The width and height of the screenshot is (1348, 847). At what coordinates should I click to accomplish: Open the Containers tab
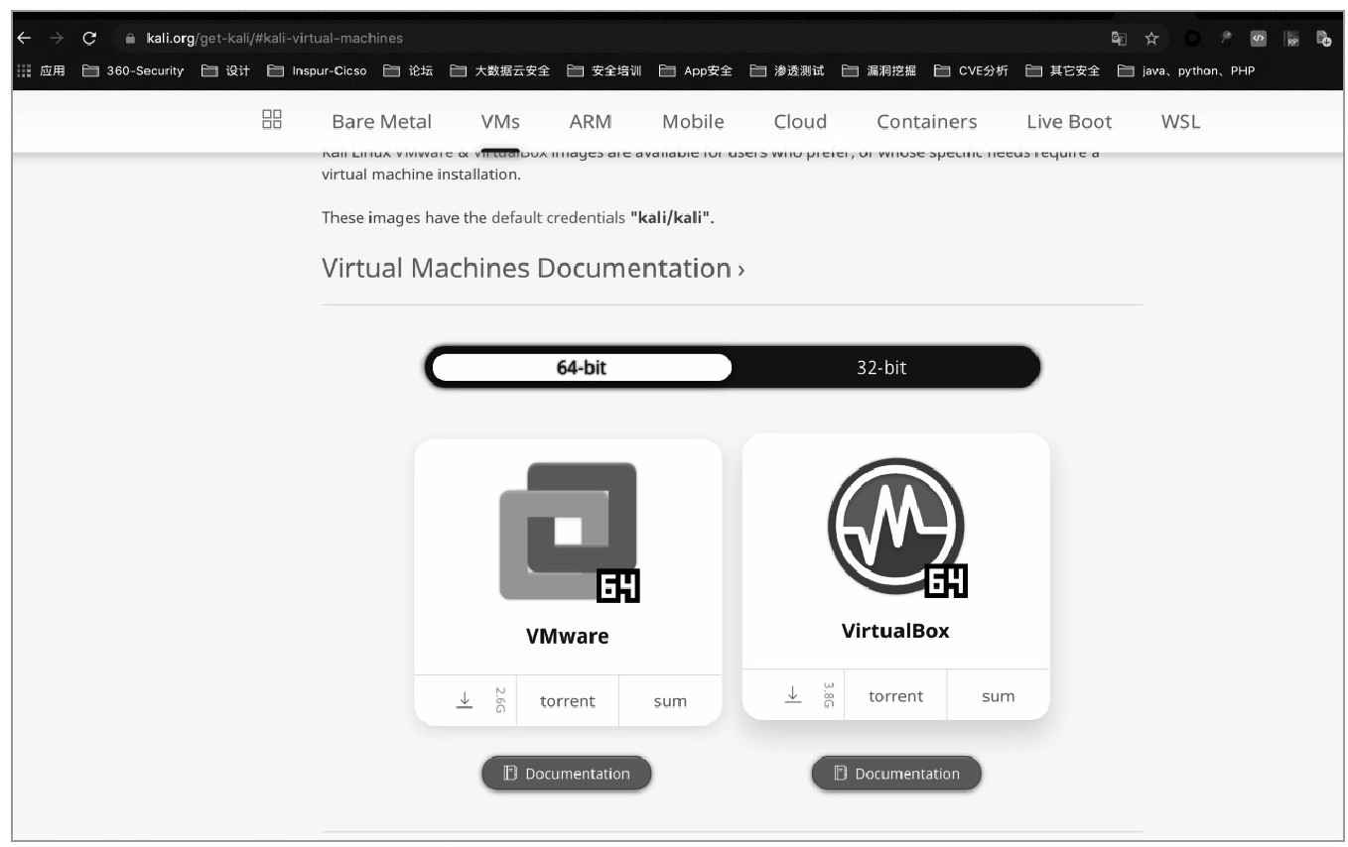927,122
